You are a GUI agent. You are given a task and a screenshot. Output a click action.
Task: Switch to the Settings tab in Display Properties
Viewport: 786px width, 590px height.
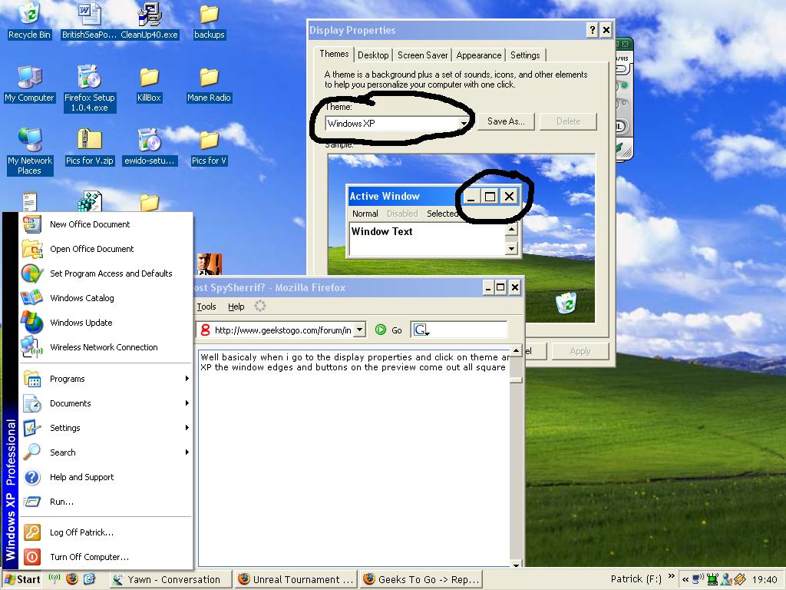[525, 55]
